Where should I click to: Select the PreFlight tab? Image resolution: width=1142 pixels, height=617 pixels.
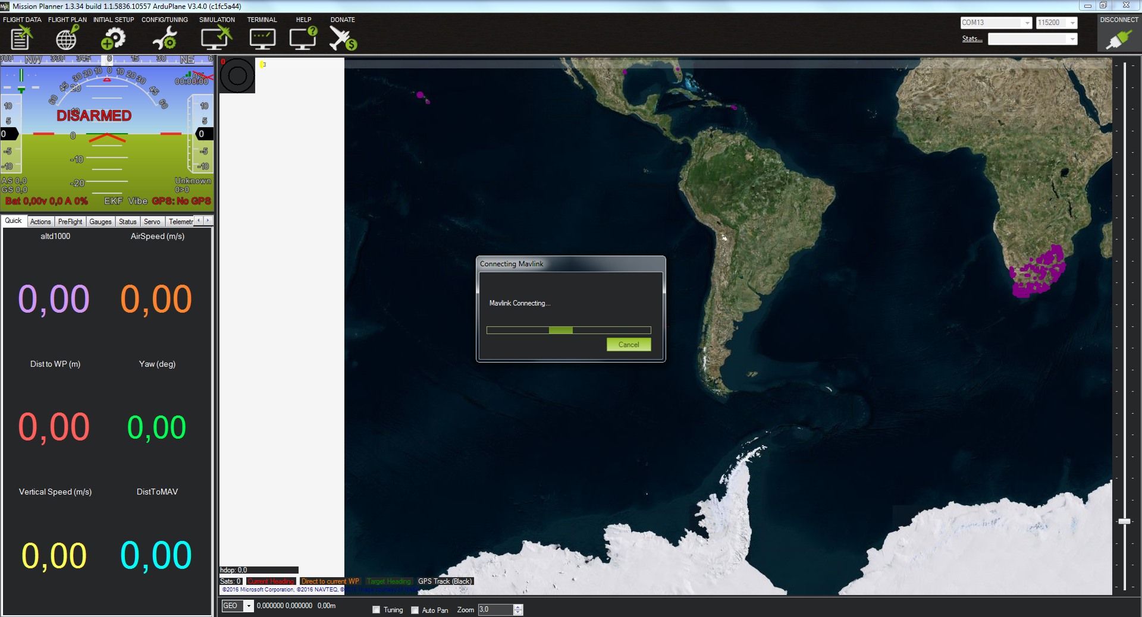pyautogui.click(x=70, y=222)
